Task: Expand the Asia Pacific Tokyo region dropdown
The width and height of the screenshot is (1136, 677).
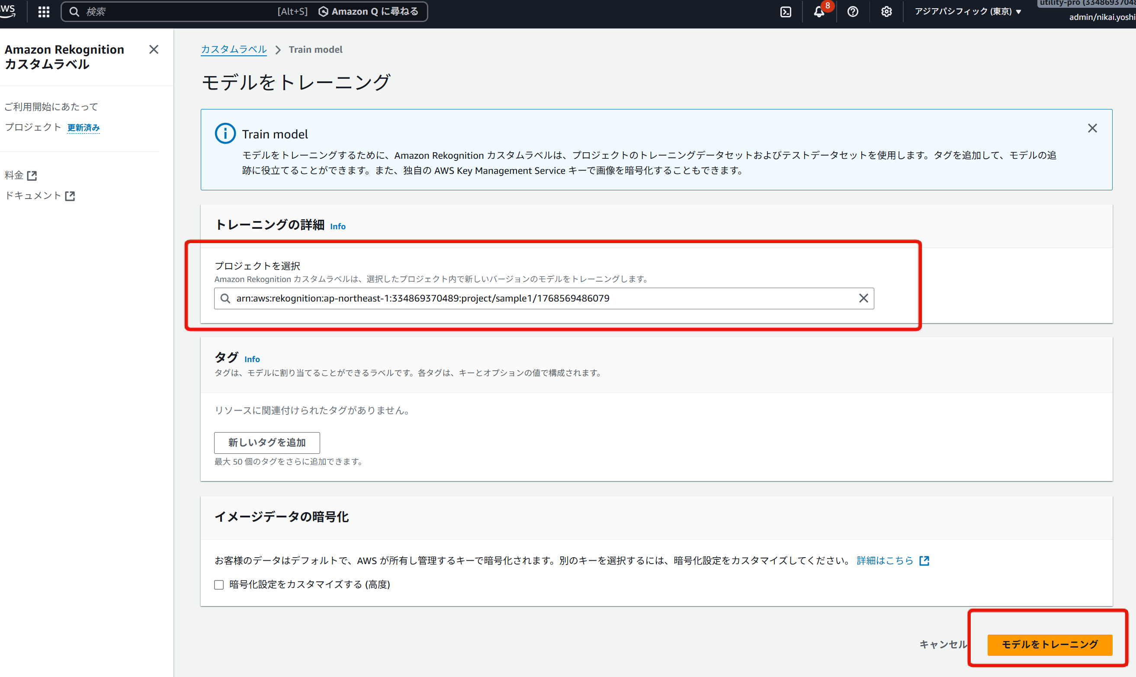Action: point(968,12)
